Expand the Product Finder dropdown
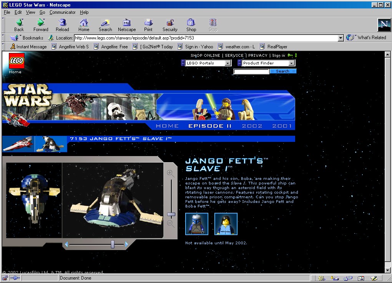This screenshot has height=283, width=392. [x=291, y=63]
